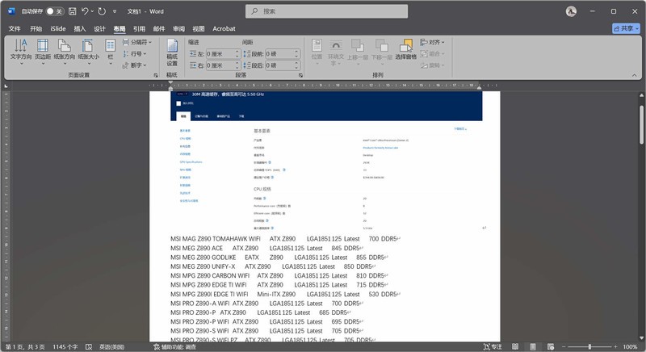Click the vertical scrollbar thumb
646x352 pixels.
(641, 124)
